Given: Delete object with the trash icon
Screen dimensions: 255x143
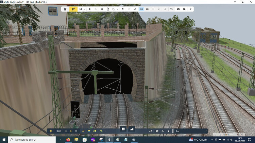Looking at the screenshot, I should point(123,9).
